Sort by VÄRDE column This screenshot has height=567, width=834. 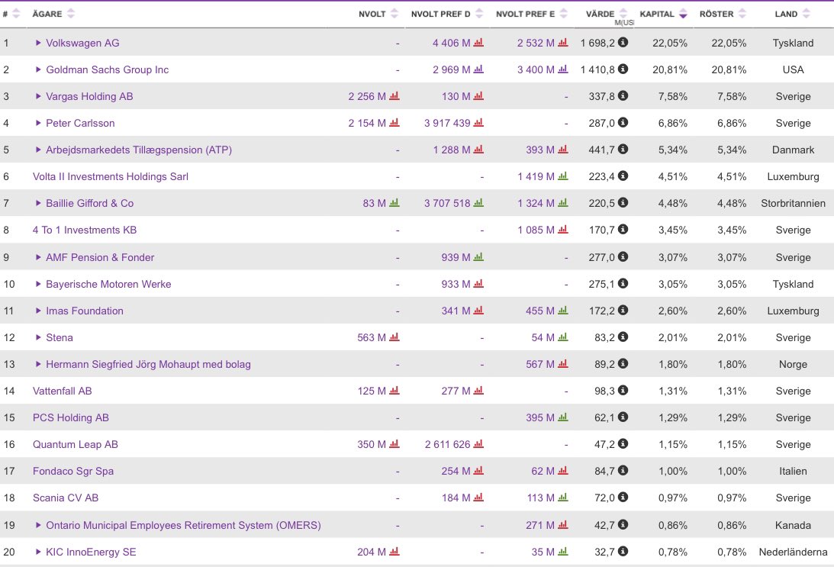[607, 14]
